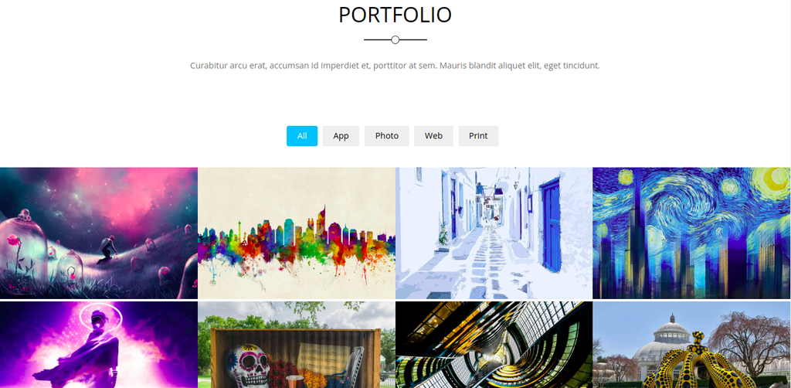View the white alley illustration
The height and width of the screenshot is (388, 791).
point(494,233)
